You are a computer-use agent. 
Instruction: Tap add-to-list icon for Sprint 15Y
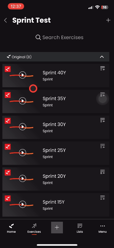102,198
